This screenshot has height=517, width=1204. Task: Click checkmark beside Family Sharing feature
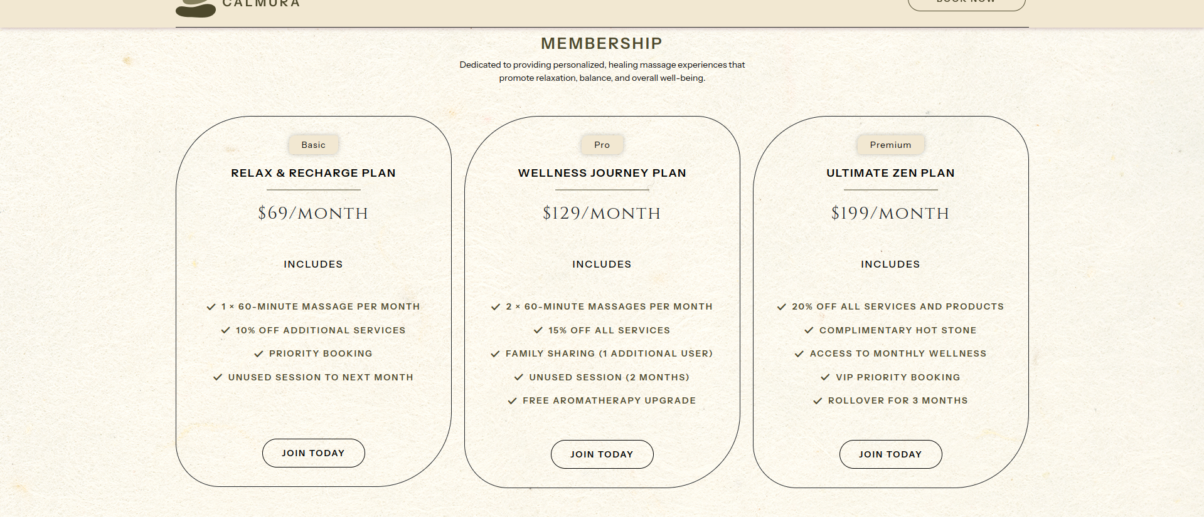click(x=496, y=354)
